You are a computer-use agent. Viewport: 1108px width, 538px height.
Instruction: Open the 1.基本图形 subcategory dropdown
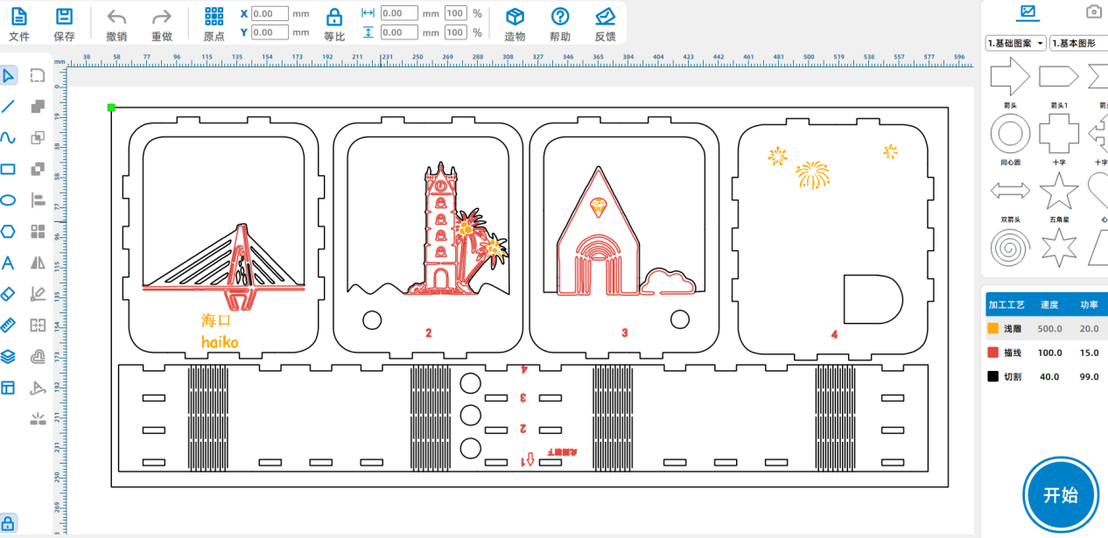click(x=1078, y=43)
